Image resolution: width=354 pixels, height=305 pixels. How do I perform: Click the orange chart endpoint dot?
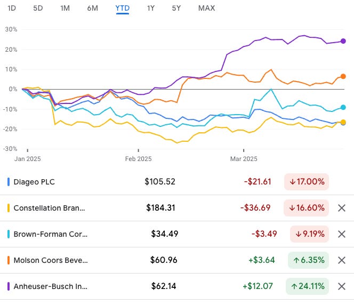pyautogui.click(x=343, y=77)
